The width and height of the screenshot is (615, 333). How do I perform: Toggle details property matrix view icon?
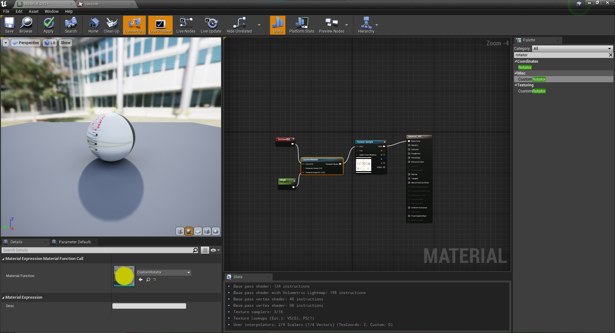205,250
